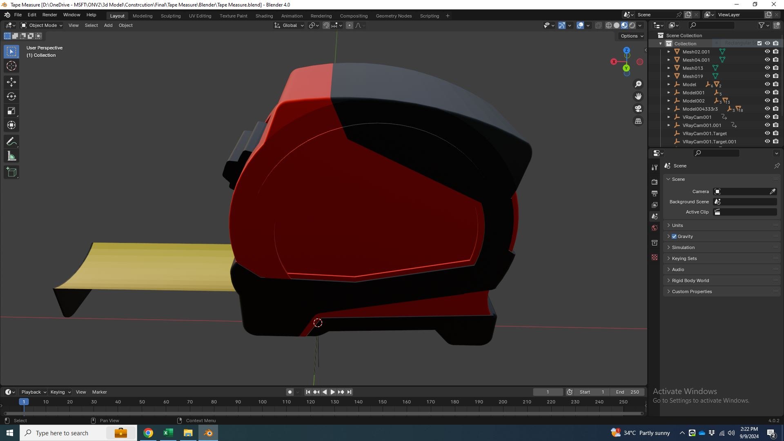Open the Global transform orientation dropdown

(x=289, y=25)
